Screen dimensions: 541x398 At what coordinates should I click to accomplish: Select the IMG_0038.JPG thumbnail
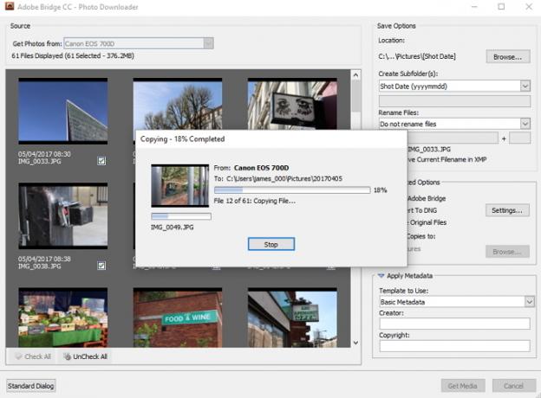(x=63, y=215)
